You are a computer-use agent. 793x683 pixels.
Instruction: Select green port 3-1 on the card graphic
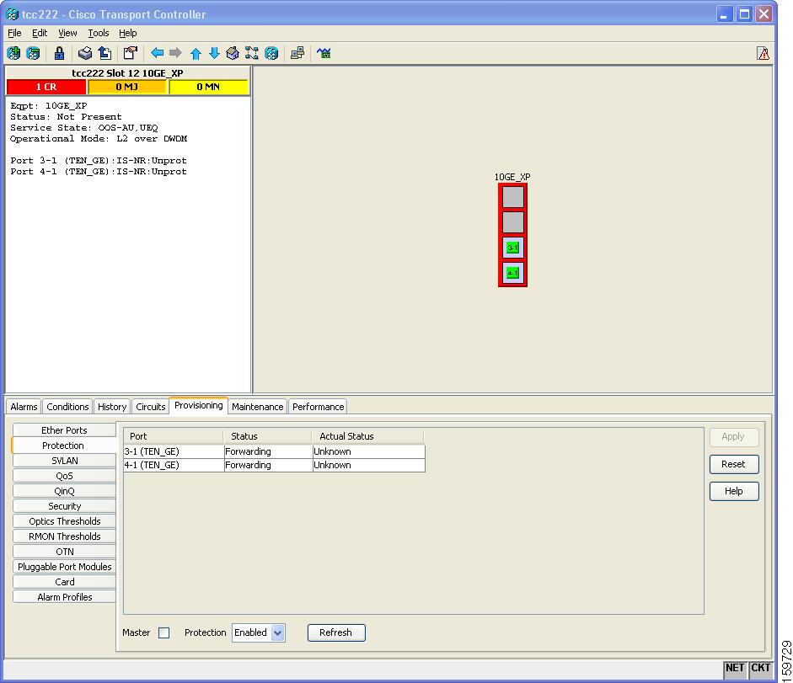click(x=513, y=248)
